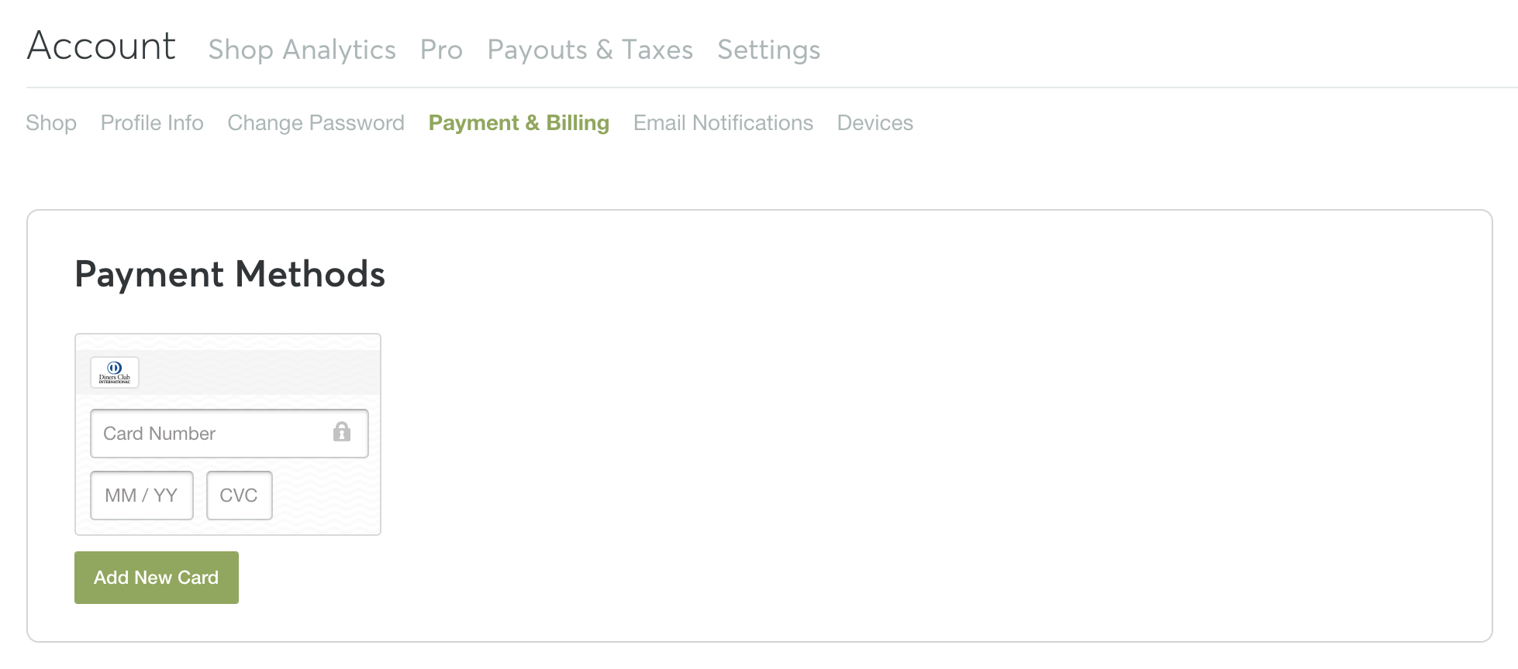This screenshot has width=1518, height=669.
Task: Go to the Pro section
Action: tap(441, 50)
